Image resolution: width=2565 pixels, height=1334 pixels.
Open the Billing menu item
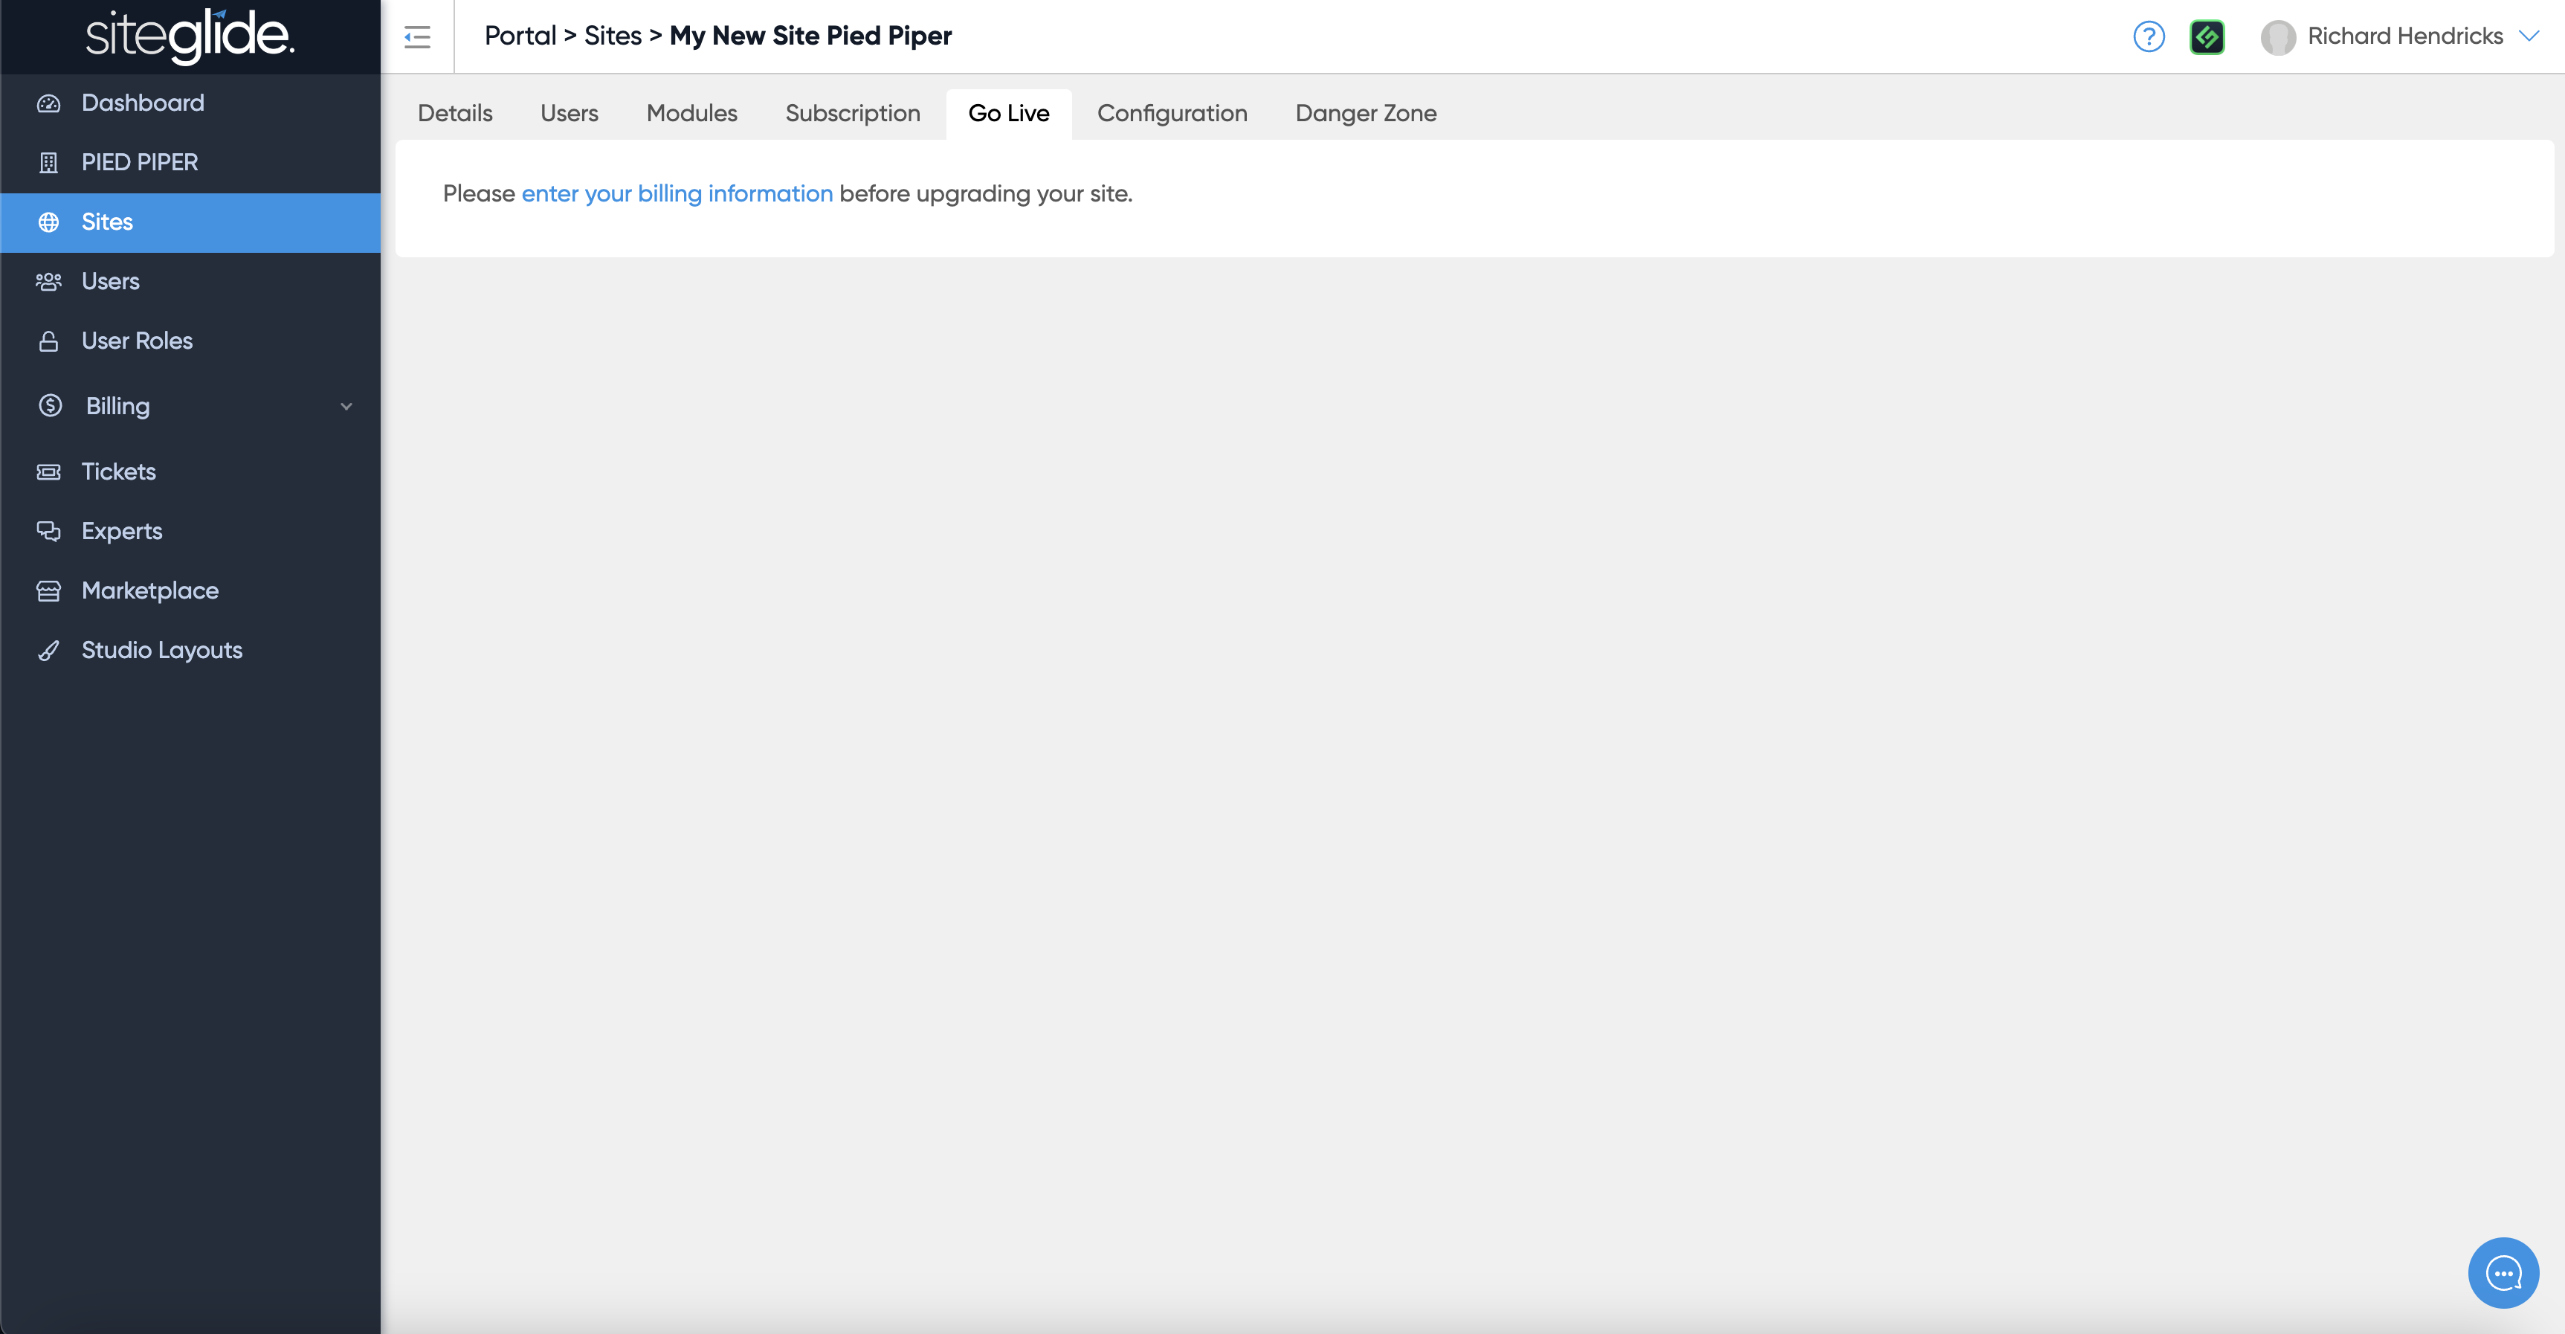click(117, 406)
